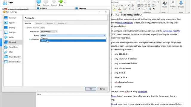
Task: Open the USB settings category
Action: click(x=11, y=52)
